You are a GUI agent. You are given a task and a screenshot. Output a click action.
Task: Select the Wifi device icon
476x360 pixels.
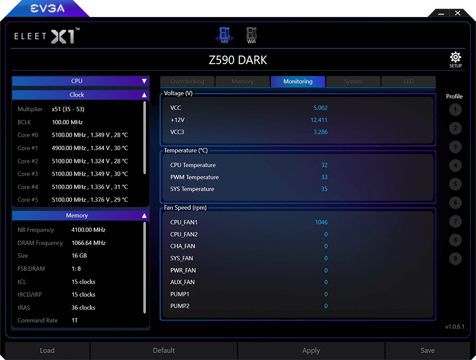[251, 35]
